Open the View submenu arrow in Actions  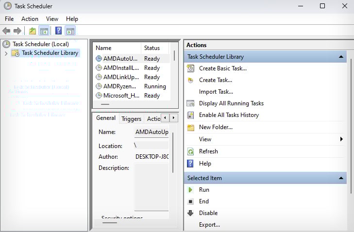point(341,139)
